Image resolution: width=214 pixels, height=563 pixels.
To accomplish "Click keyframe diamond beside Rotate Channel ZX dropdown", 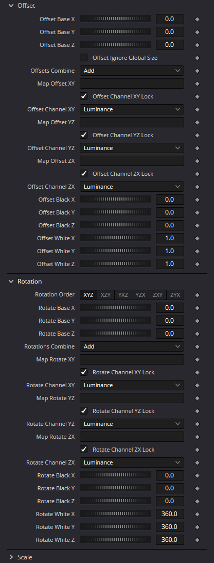I will 197,462.
